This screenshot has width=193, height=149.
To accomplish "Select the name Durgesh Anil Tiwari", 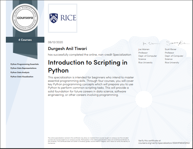I will [x=68, y=49].
